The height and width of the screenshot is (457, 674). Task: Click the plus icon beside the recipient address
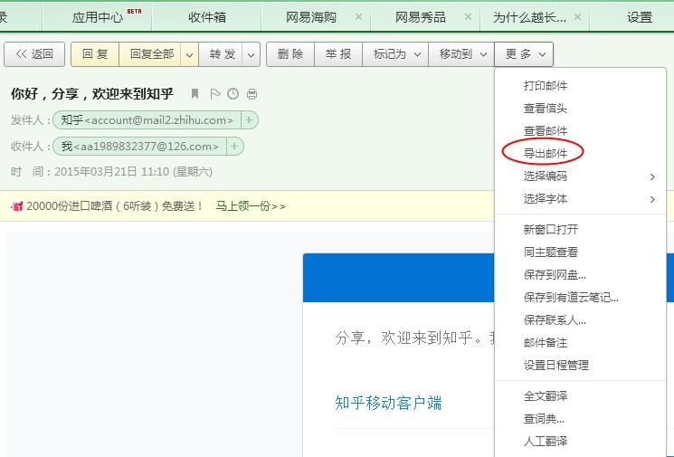[x=234, y=147]
